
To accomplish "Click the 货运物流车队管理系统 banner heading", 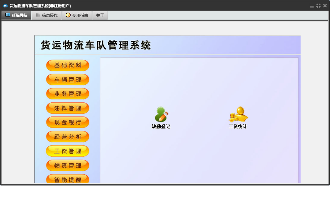I will pyautogui.click(x=96, y=45).
